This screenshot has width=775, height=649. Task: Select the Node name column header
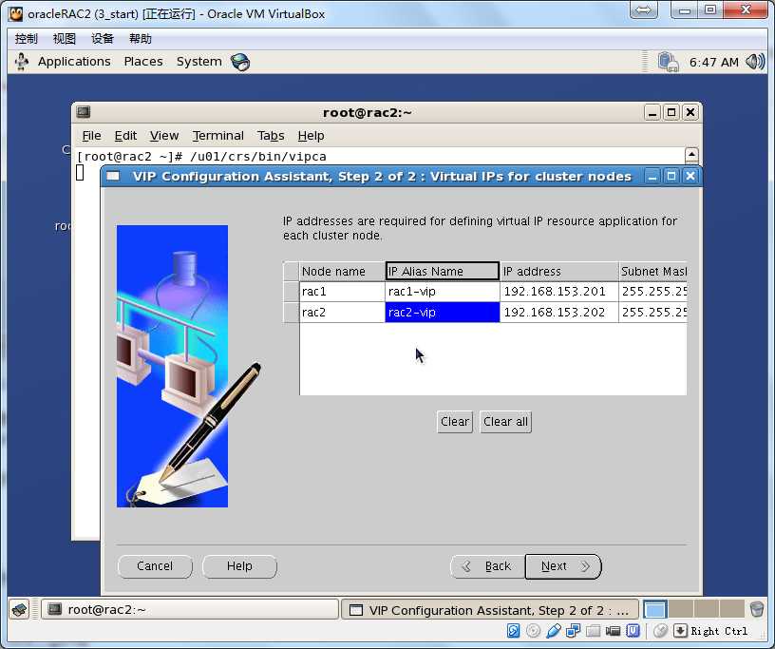(342, 271)
